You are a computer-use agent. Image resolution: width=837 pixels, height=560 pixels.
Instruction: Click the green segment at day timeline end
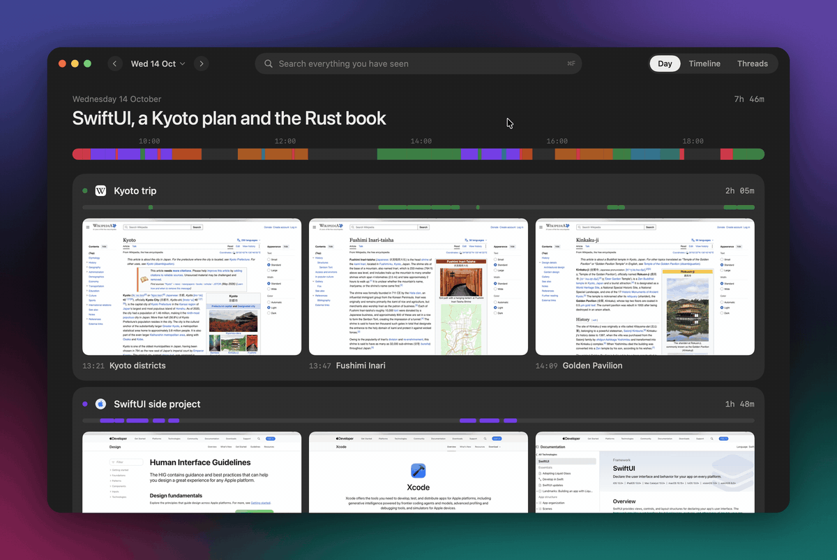point(748,154)
